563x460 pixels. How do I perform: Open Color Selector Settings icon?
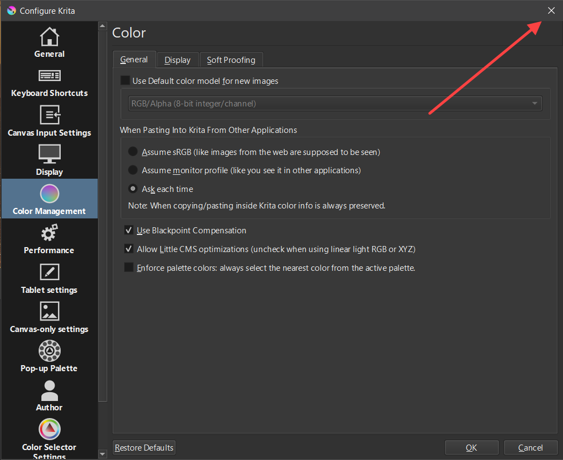pyautogui.click(x=49, y=429)
